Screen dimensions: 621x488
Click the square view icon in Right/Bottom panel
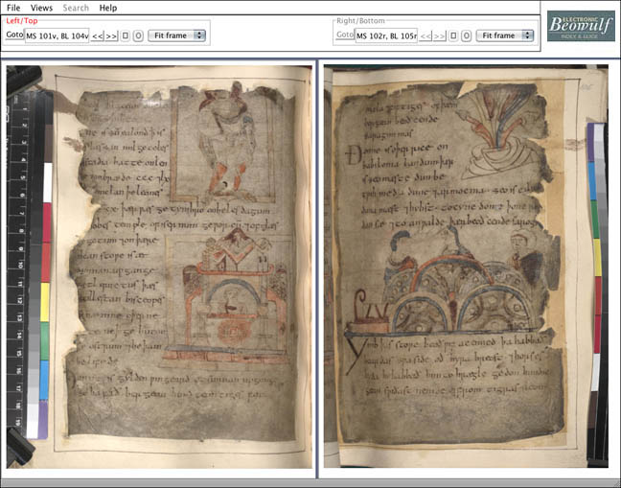point(454,35)
